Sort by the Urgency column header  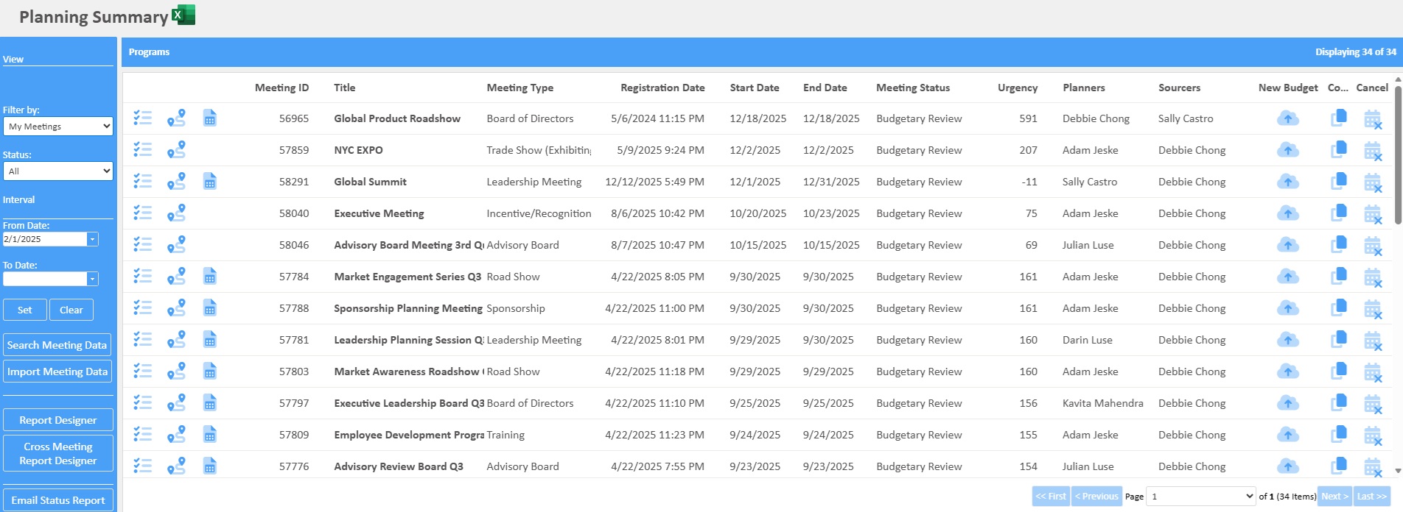tap(1017, 88)
